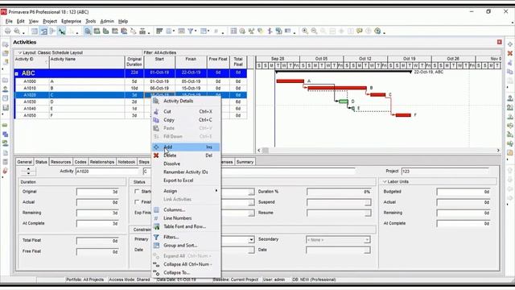Click red Delete X in right command bar

pos(510,53)
